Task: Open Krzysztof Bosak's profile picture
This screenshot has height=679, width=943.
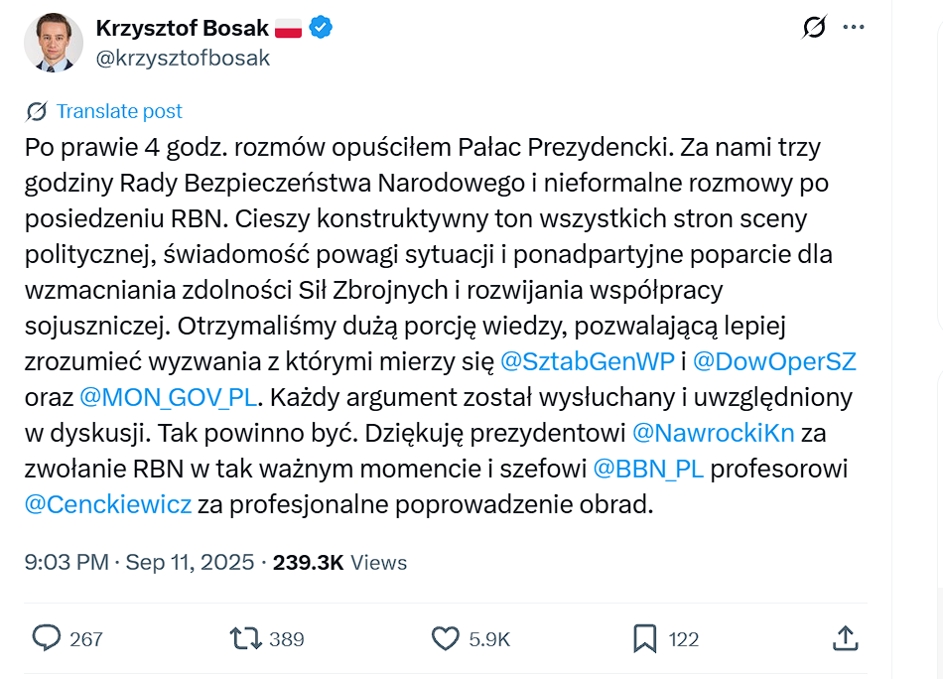Action: click(x=53, y=44)
